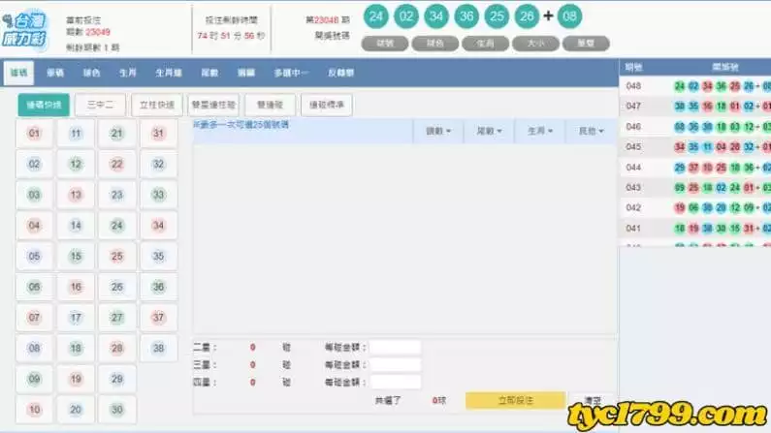Image resolution: width=771 pixels, height=433 pixels.
Task: Select ball 20 in number grid
Action: click(76, 410)
